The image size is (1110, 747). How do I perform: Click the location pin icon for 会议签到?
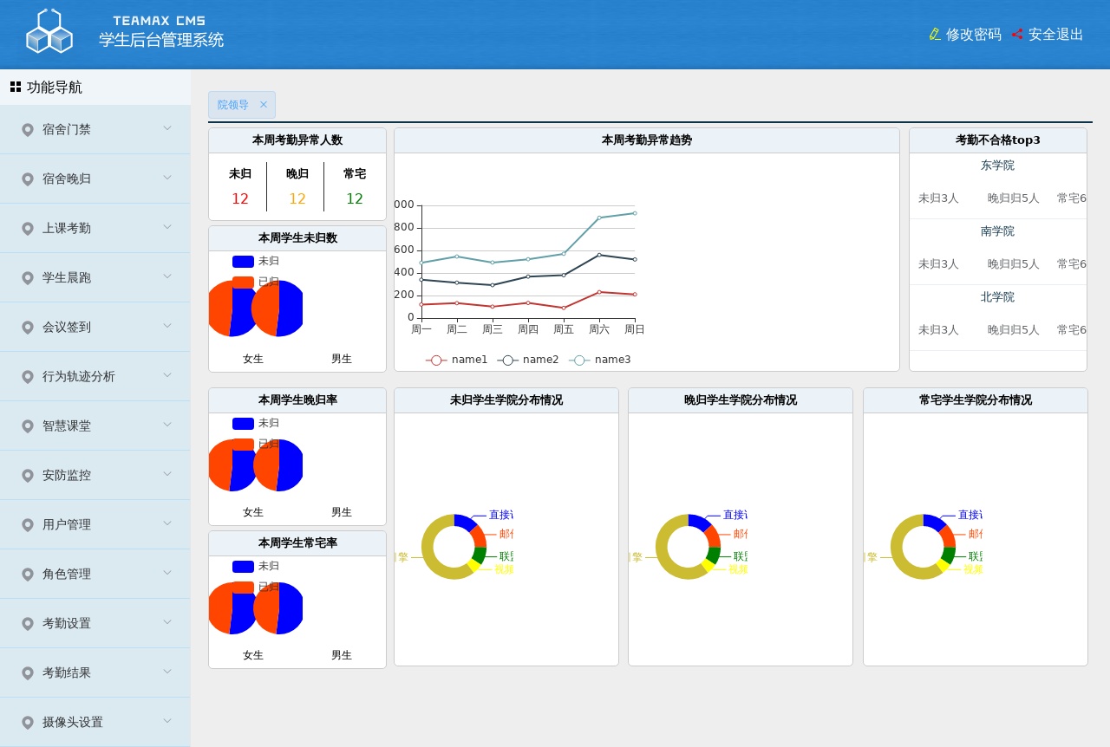click(28, 328)
